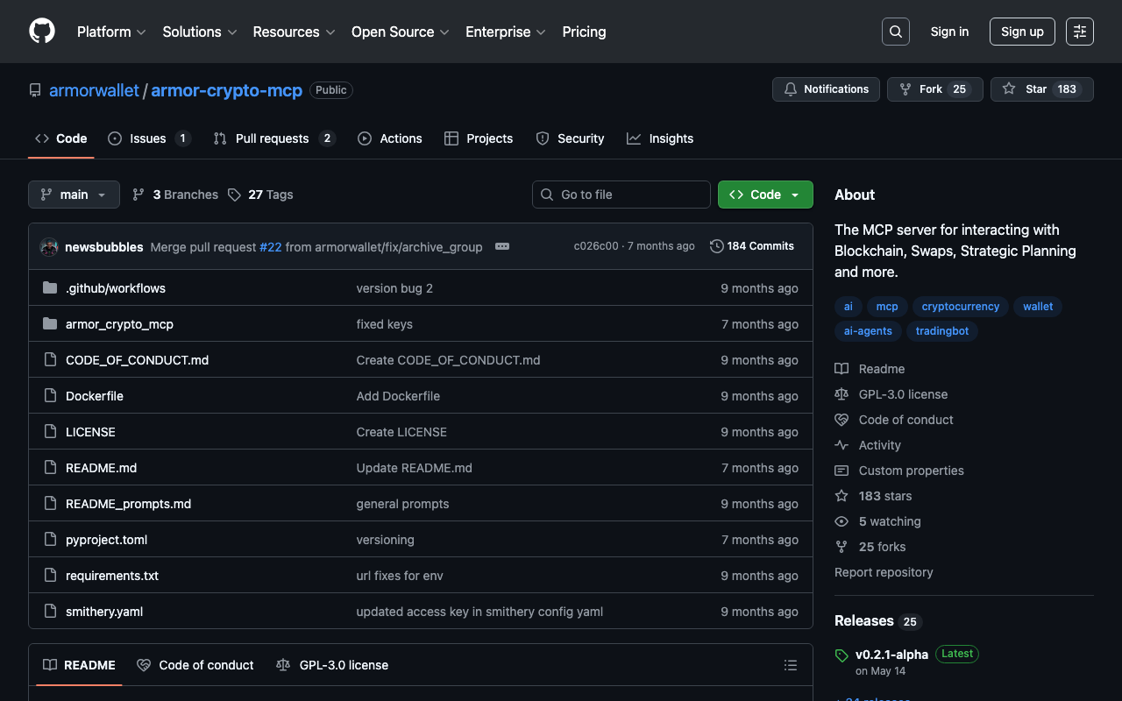Viewport: 1122px width, 701px height.
Task: Open the search magnifier icon
Action: click(895, 32)
